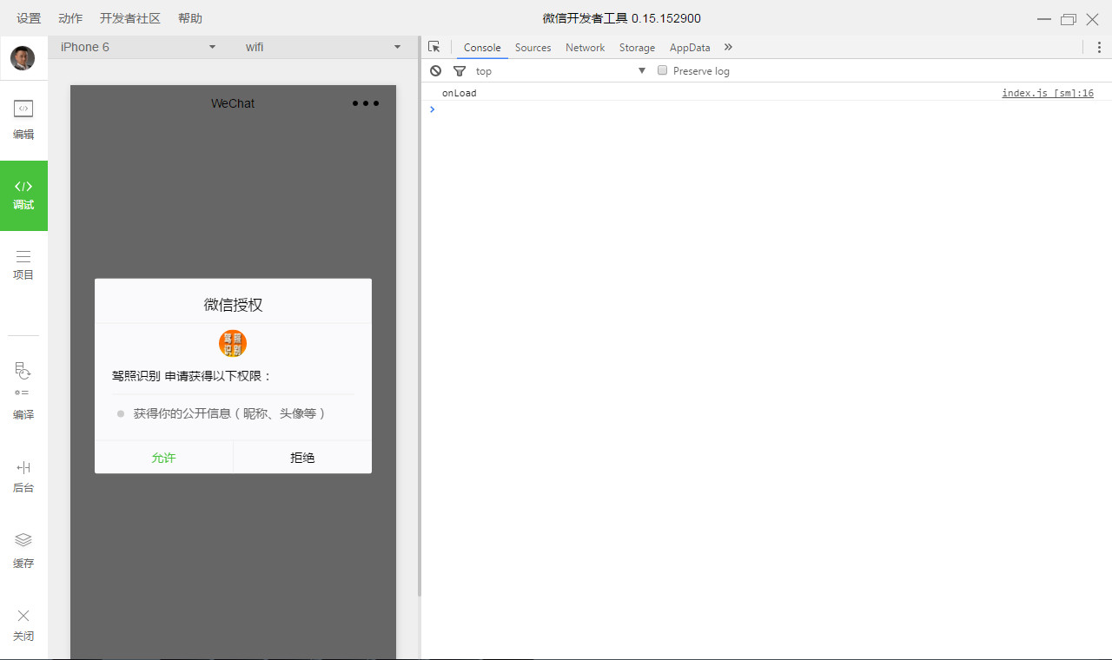Image resolution: width=1112 pixels, height=660 pixels.
Task: Click the 驾照识别 申请获得以下权限 text
Action: tap(192, 376)
